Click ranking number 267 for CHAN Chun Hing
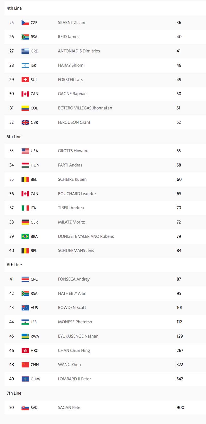This screenshot has width=206, height=424. (x=180, y=350)
